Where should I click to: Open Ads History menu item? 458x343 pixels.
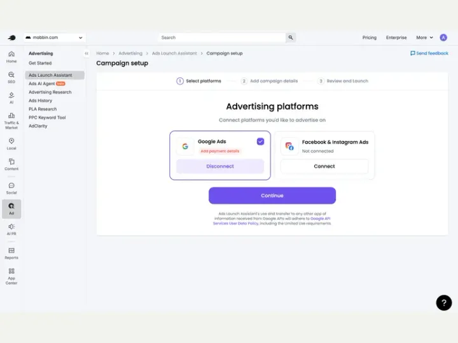[40, 100]
